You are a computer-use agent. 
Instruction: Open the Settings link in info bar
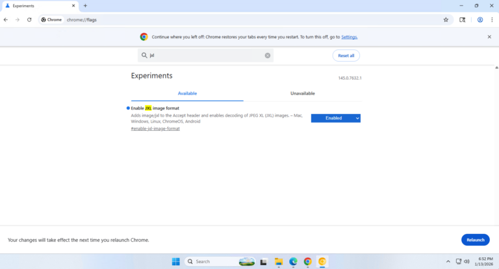click(x=349, y=37)
